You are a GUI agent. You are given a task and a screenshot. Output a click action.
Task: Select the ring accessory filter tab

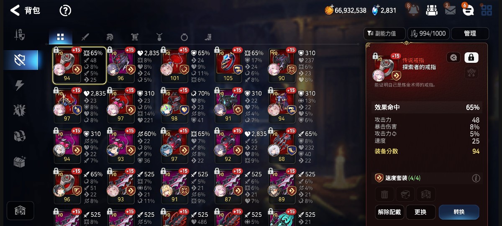click(x=184, y=37)
